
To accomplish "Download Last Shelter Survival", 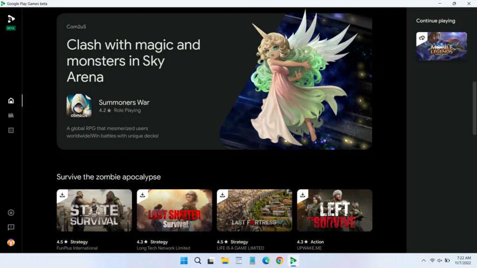I will [142, 195].
